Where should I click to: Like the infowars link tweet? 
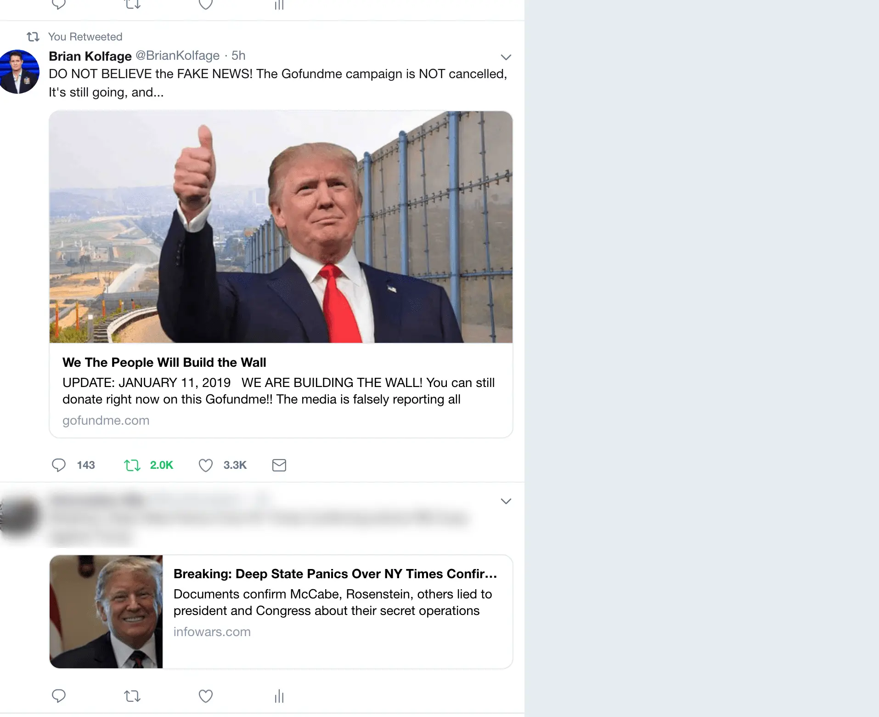click(206, 696)
